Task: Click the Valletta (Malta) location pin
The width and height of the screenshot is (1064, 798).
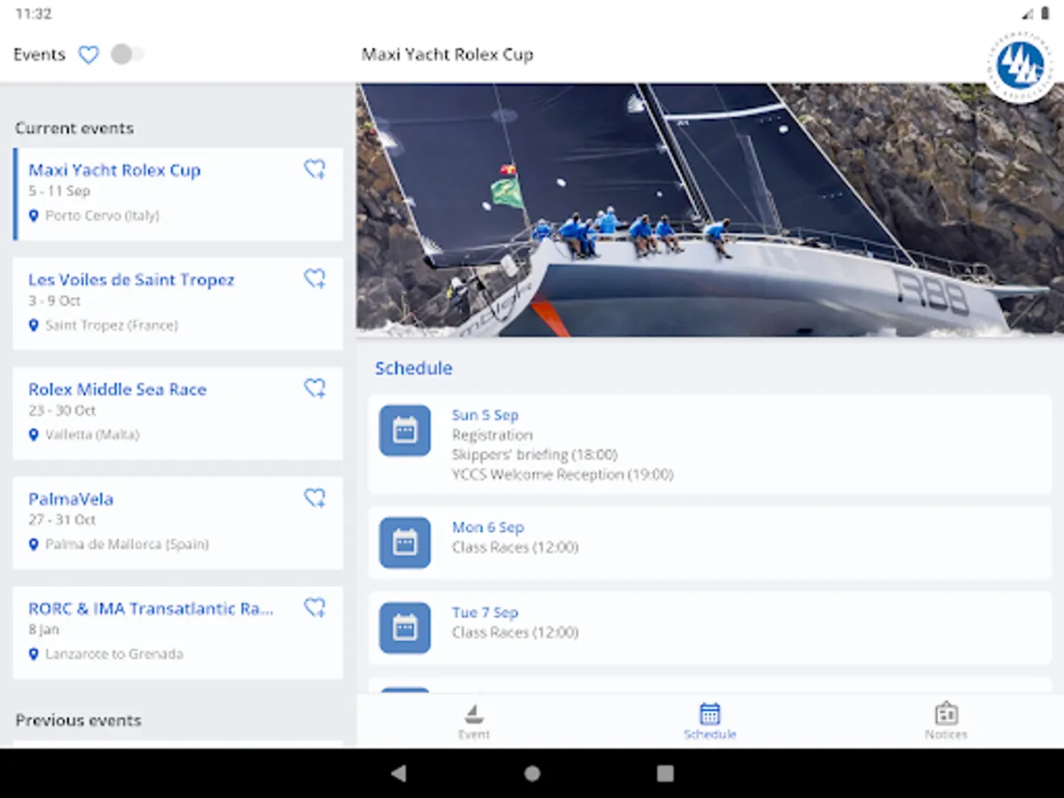Action: [34, 434]
